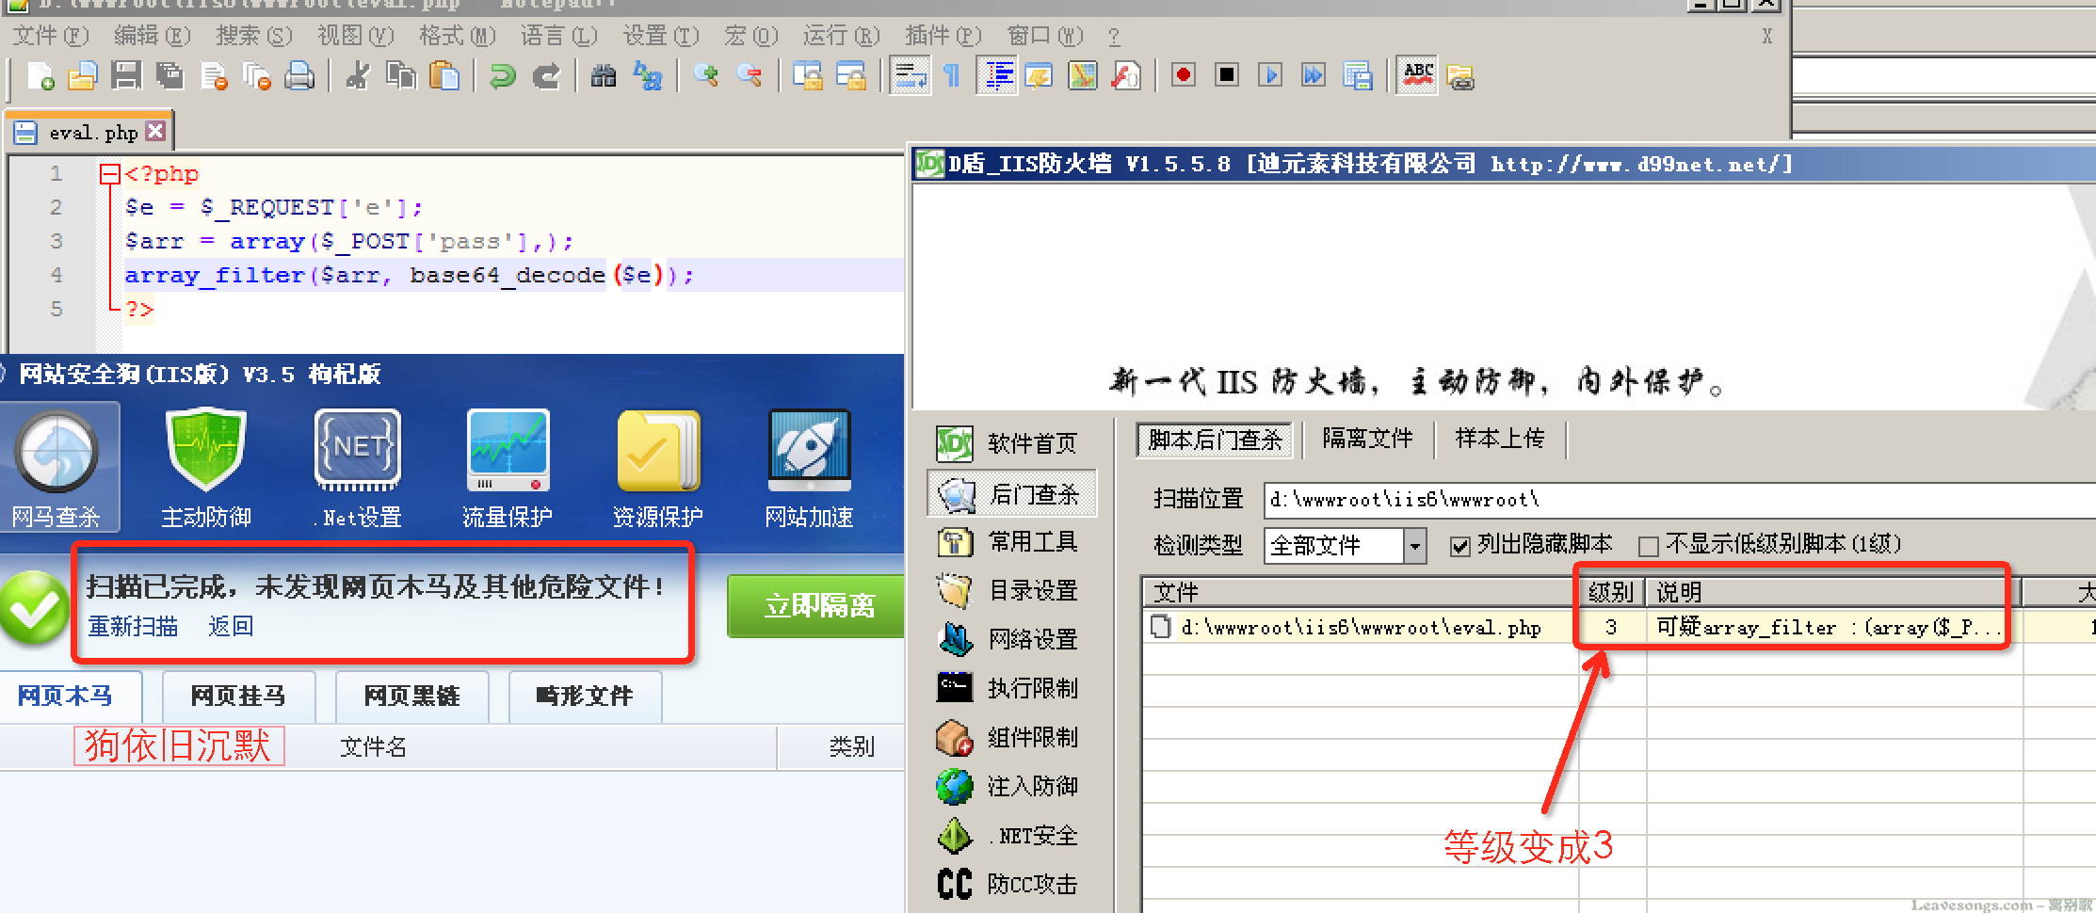
Task: Zoom in with the magnifier plus icon
Action: coord(706,75)
